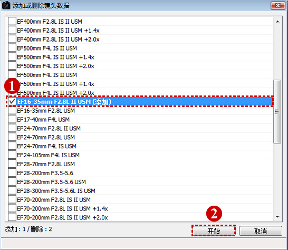Screen dimensions: 288x250
Task: Check the EF28-300mm F3.5-5.6L IS USM box
Action: [x=12, y=190]
